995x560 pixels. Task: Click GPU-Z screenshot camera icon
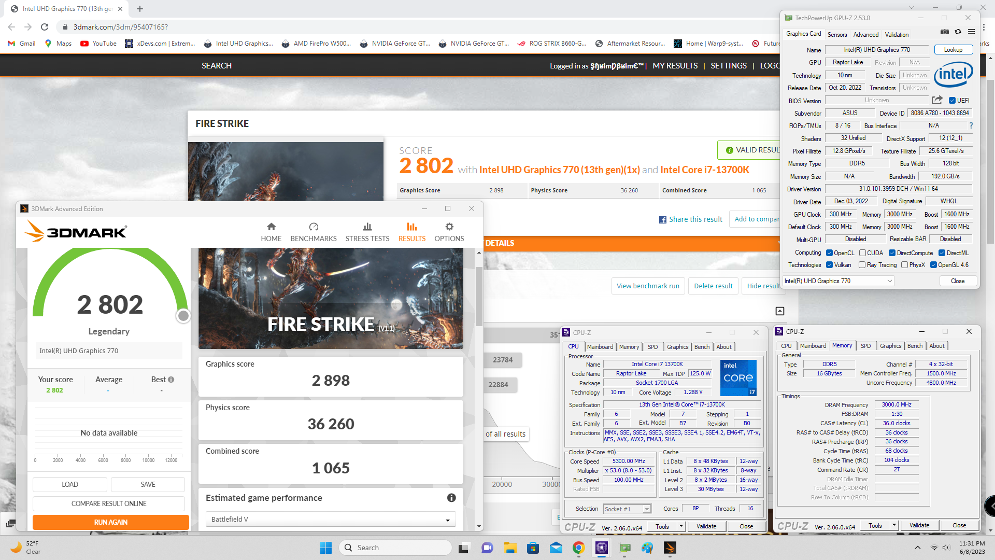pyautogui.click(x=945, y=32)
